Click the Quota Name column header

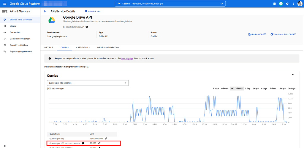55,134
